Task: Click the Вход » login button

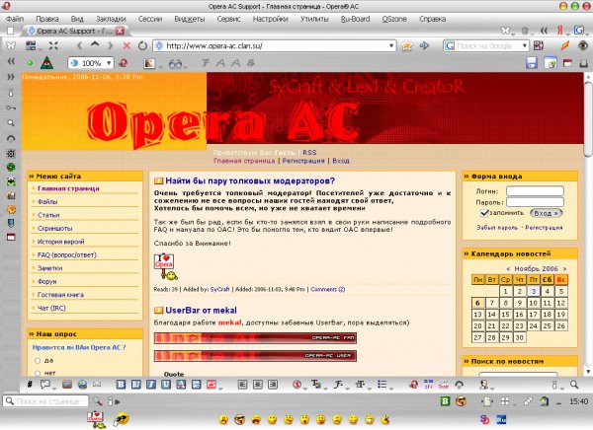Action: pos(547,213)
